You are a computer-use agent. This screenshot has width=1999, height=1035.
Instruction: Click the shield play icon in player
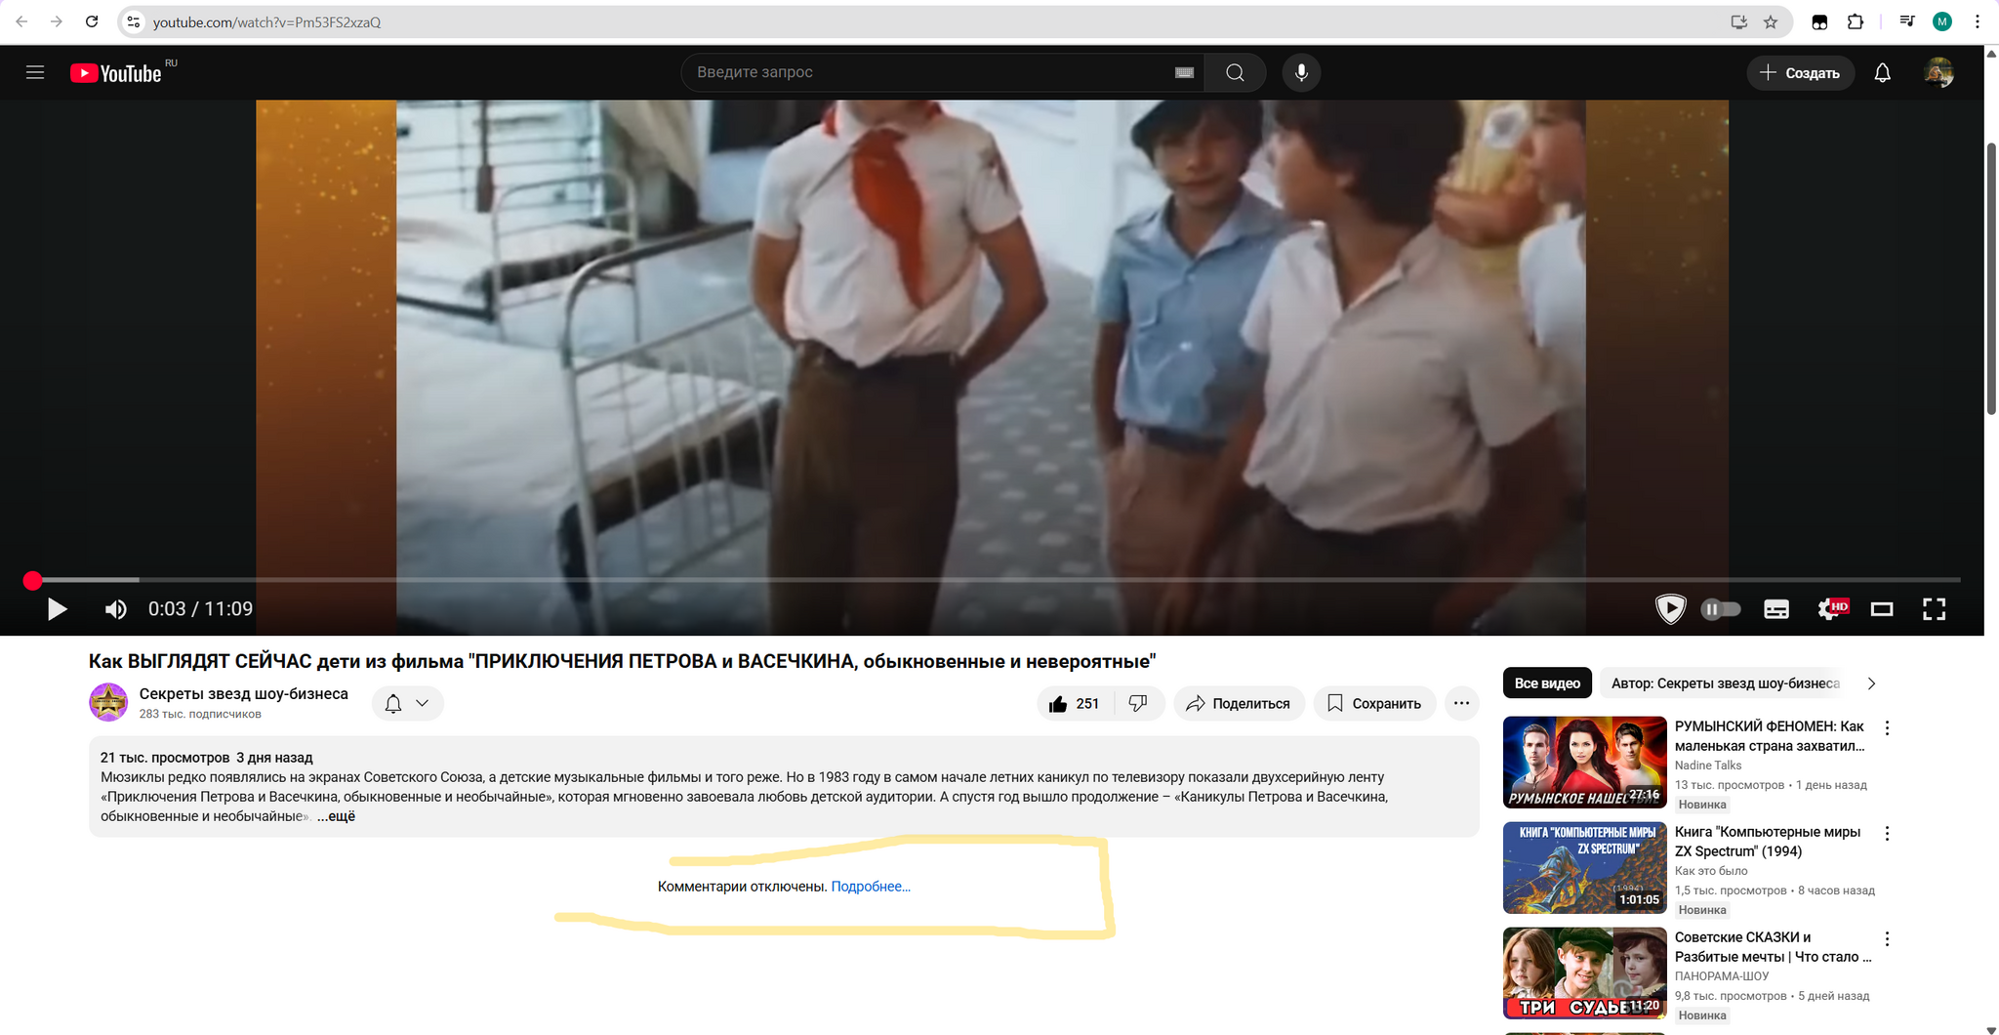tap(1670, 609)
